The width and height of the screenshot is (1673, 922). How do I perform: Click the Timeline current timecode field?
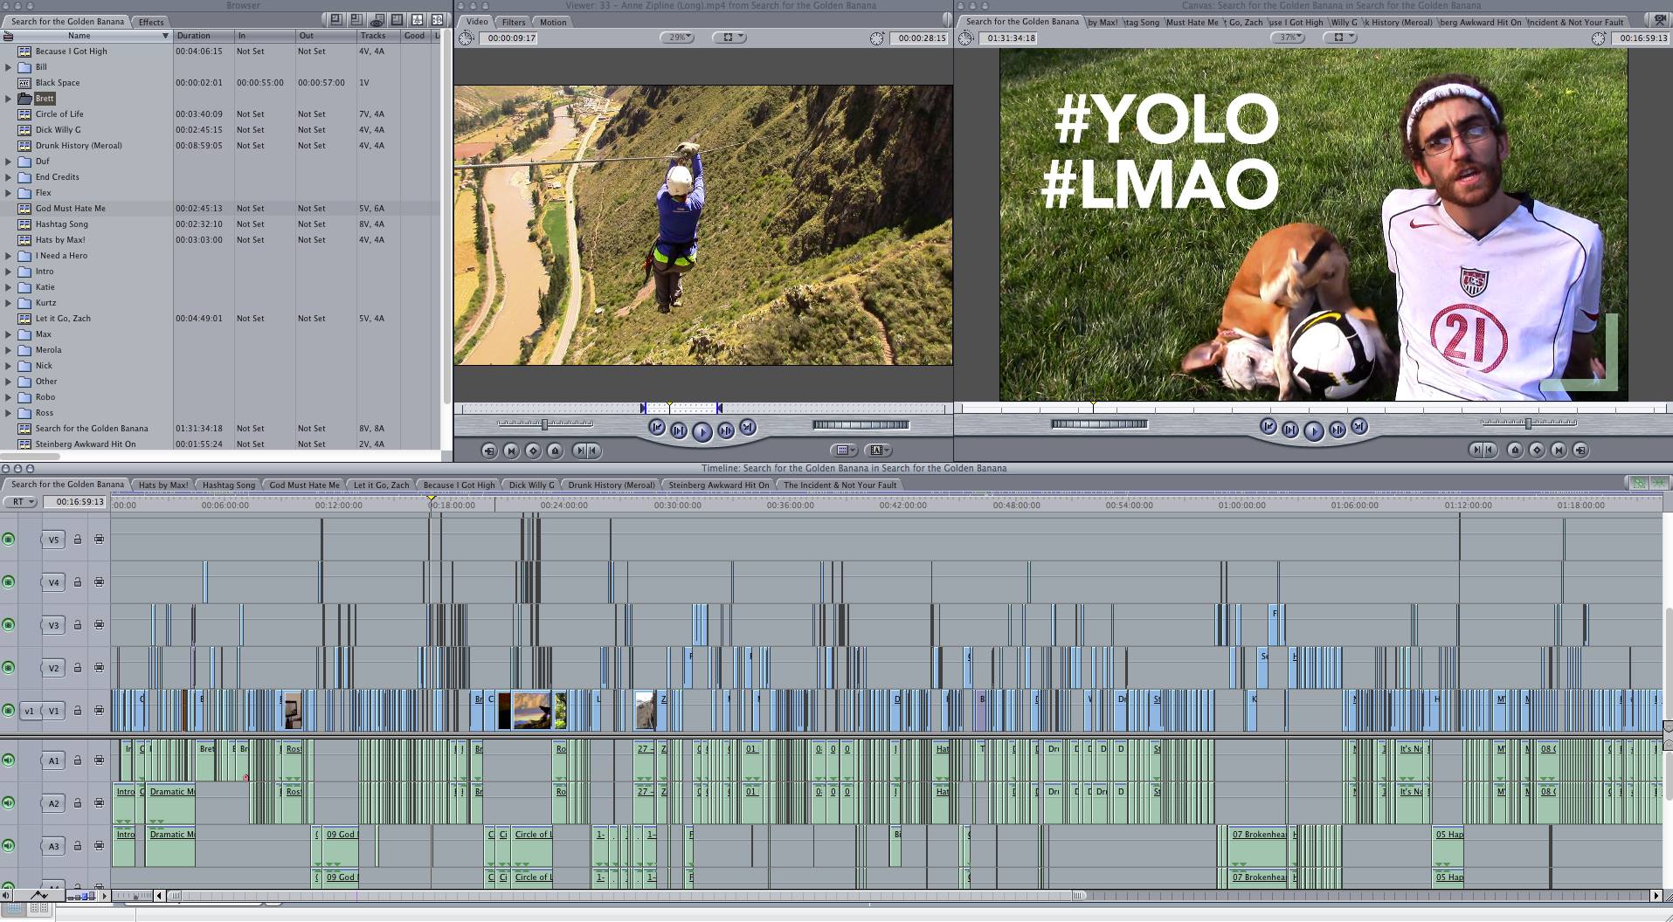pos(80,502)
